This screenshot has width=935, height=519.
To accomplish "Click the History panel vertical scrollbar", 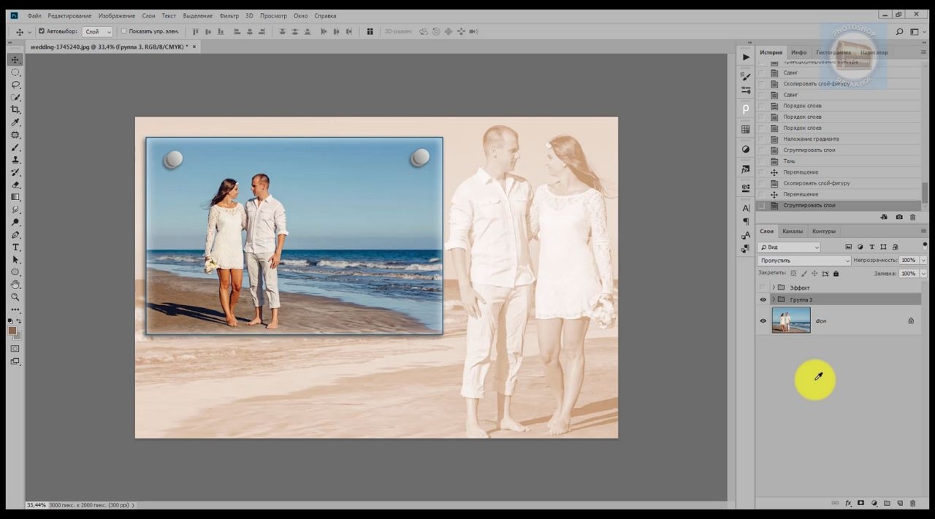I will point(925,193).
